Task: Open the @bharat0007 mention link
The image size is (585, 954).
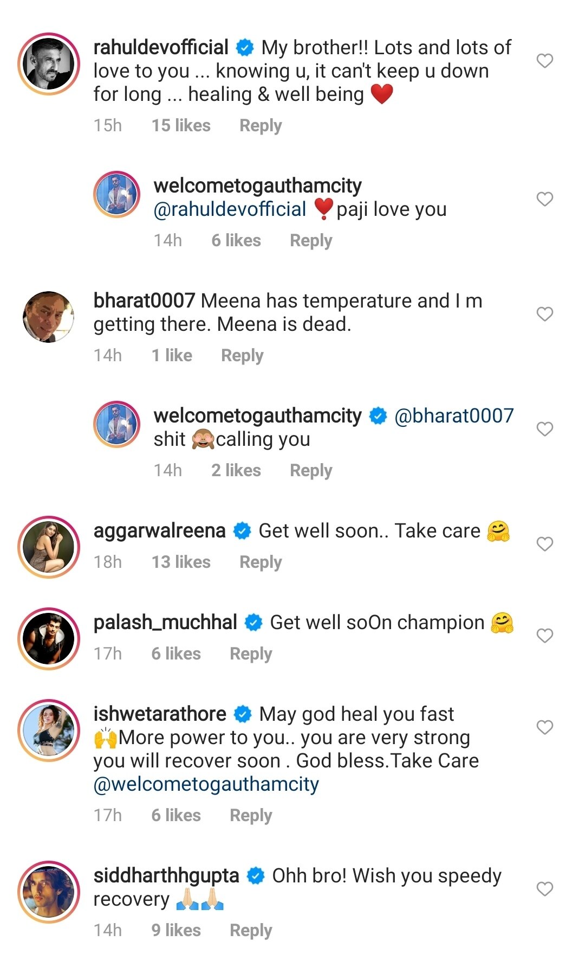Action: (454, 416)
